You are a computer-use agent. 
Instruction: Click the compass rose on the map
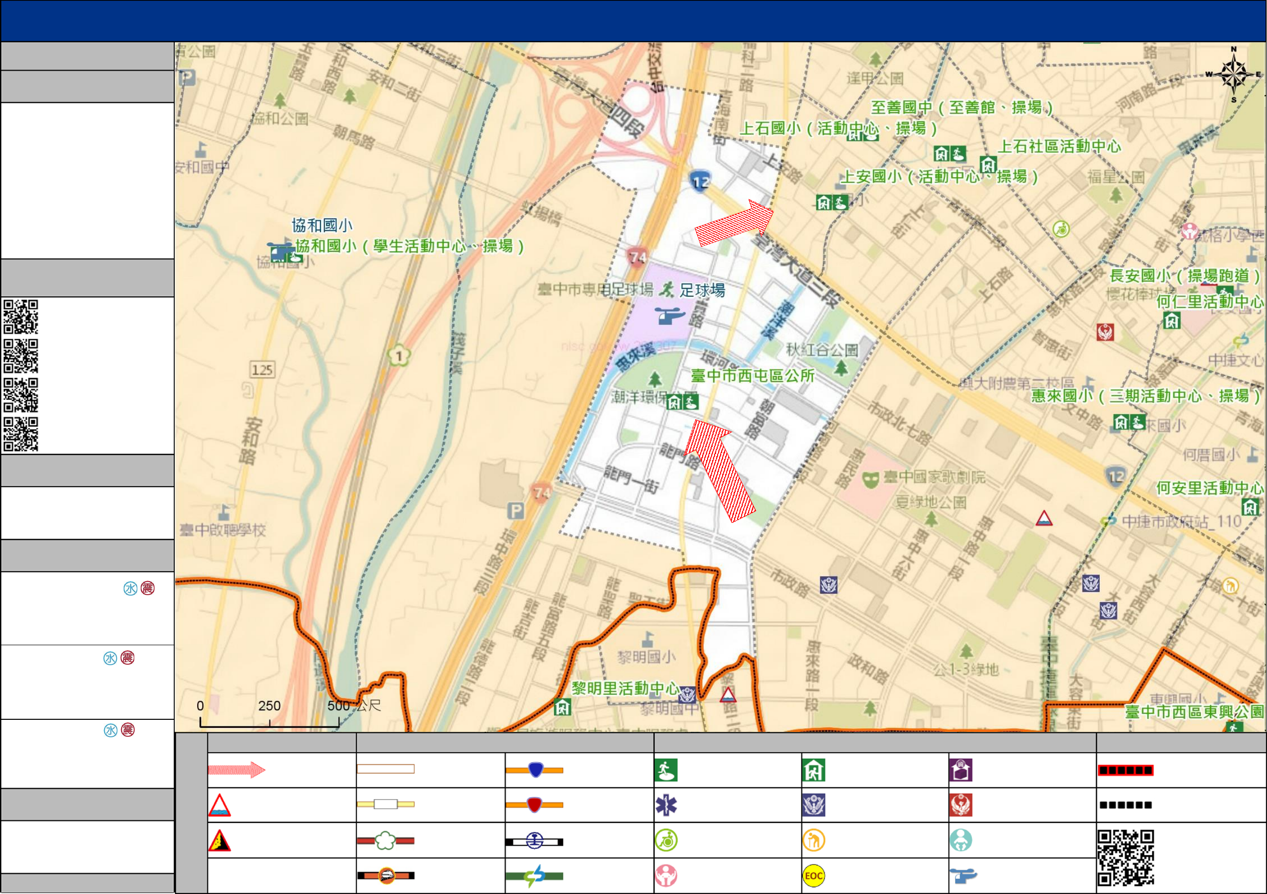click(1234, 75)
